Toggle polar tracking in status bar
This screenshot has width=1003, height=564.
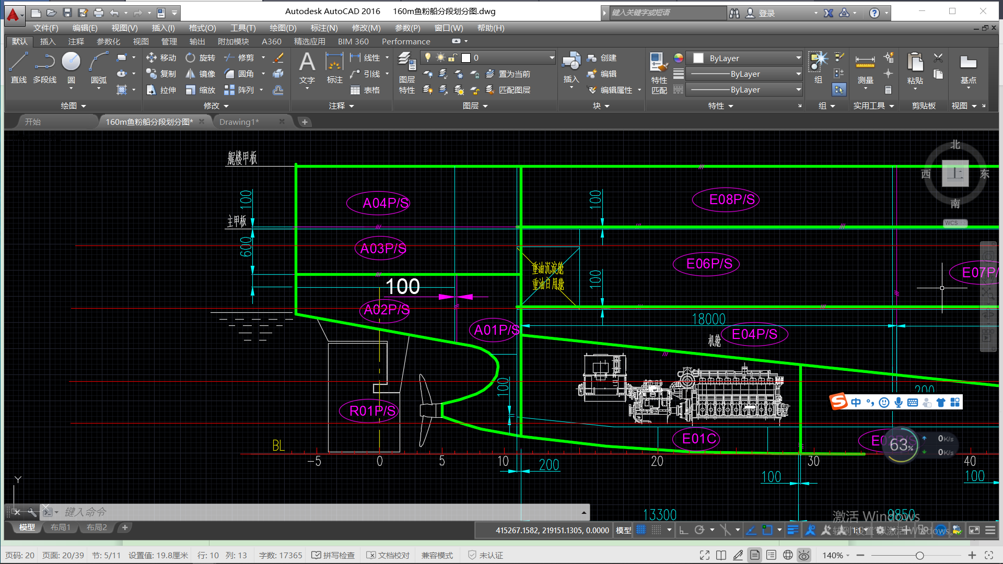(699, 530)
